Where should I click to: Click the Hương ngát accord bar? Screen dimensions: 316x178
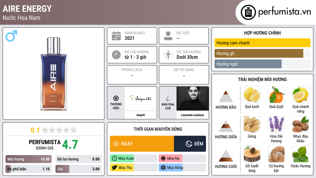262,64
